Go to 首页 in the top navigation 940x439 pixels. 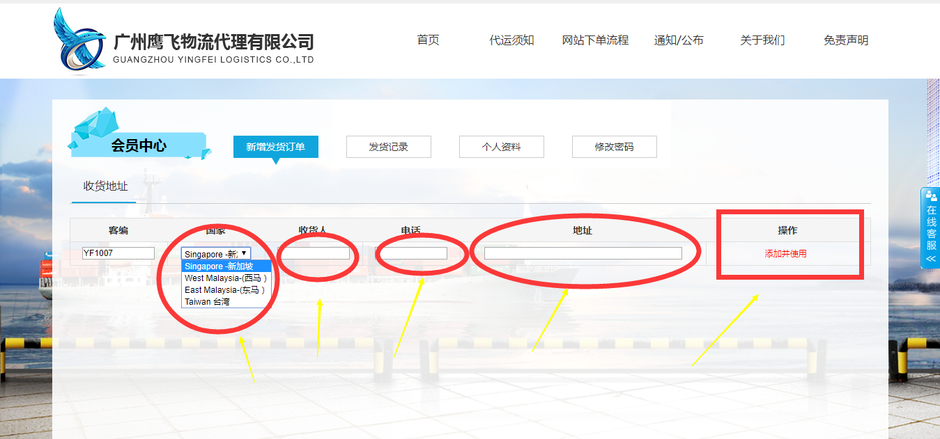coord(428,40)
